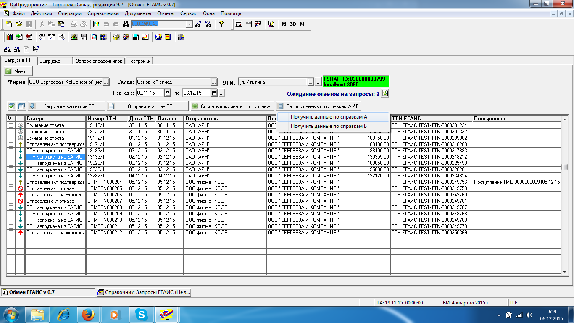Click the New document toolbar icon
This screenshot has width=574, height=323.
click(8, 24)
